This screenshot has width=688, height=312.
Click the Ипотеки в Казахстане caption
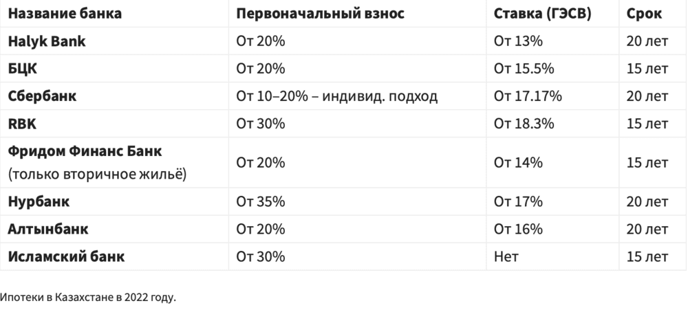[x=88, y=297]
